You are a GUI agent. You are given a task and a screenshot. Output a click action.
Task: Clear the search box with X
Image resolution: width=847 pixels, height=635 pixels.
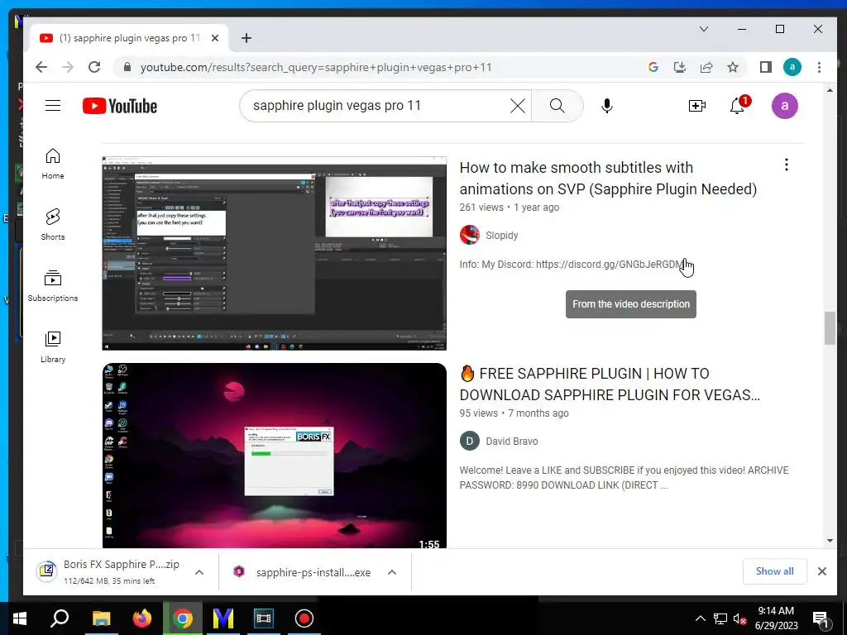pos(518,106)
